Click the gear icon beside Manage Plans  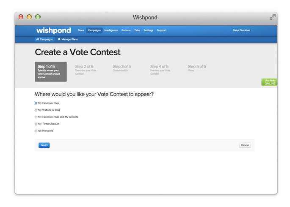pyautogui.click(x=59, y=39)
